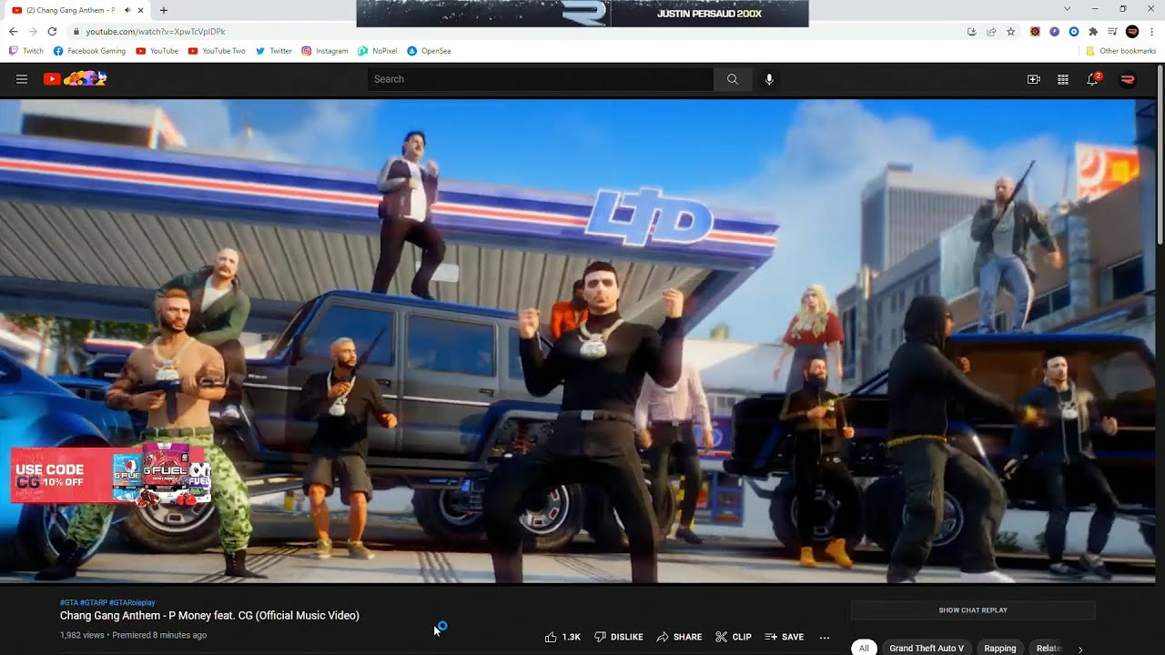View site info via the lock icon
This screenshot has width=1165, height=655.
[76, 31]
